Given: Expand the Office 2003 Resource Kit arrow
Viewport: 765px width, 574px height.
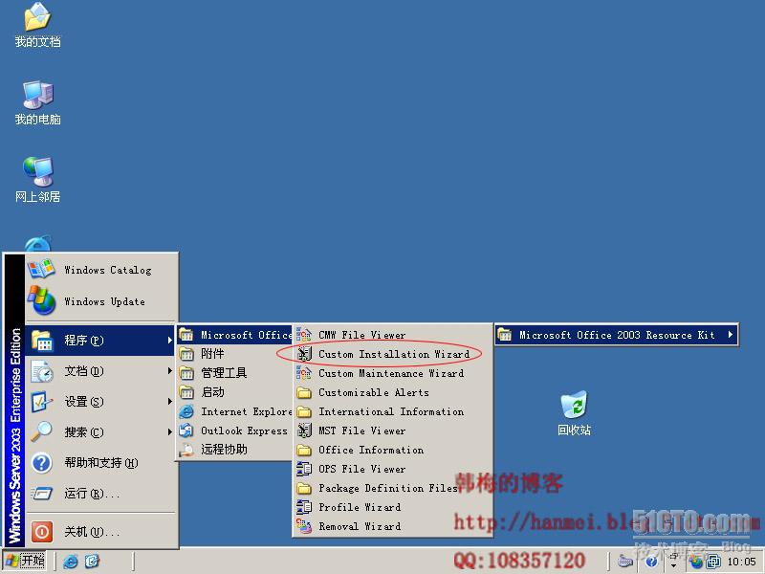Looking at the screenshot, I should click(x=730, y=335).
